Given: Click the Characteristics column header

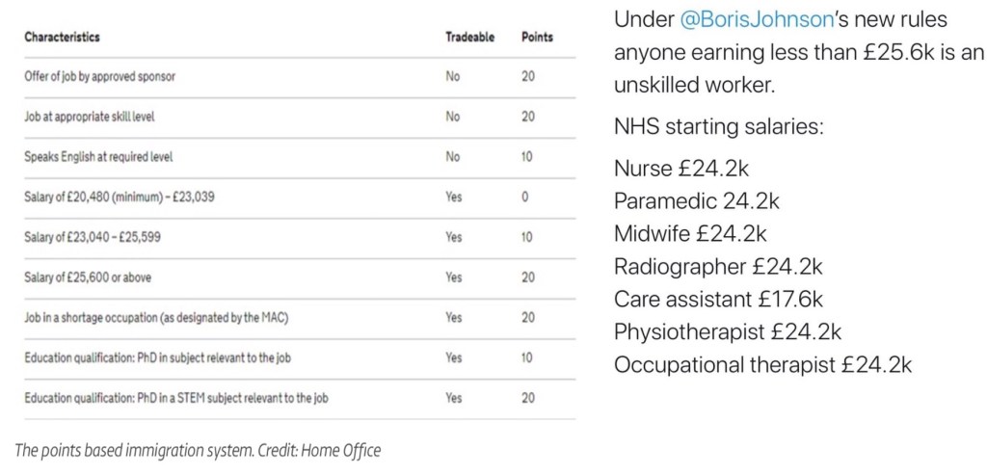Looking at the screenshot, I should coord(62,37).
